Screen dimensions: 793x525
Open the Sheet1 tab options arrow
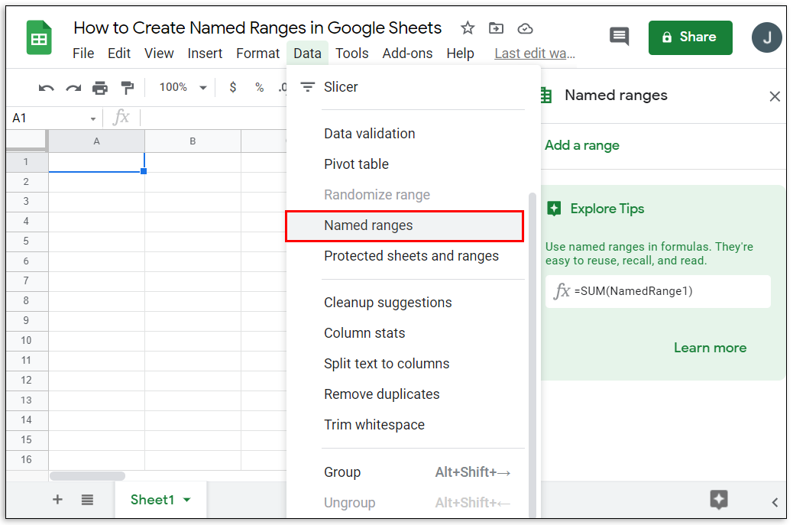(x=186, y=500)
